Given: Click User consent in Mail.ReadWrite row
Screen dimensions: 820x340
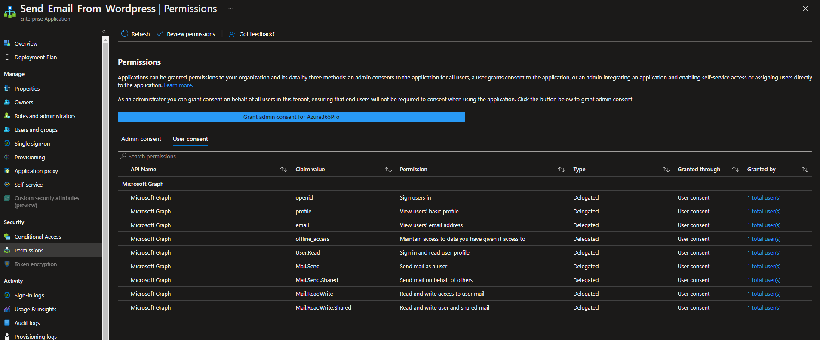Looking at the screenshot, I should [x=694, y=294].
